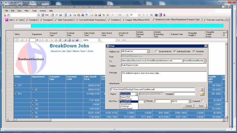Click the paperclip attach file icon
Image resolution: width=237 pixels, height=133 pixels.
[x=202, y=89]
